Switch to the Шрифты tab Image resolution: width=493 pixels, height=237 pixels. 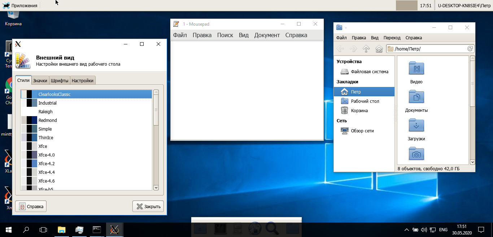click(x=60, y=80)
